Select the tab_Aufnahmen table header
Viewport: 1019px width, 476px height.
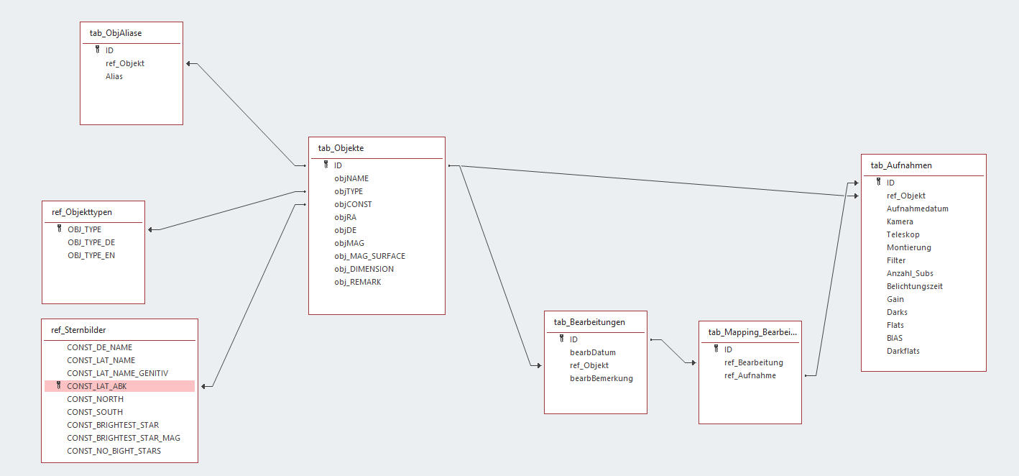(x=923, y=165)
